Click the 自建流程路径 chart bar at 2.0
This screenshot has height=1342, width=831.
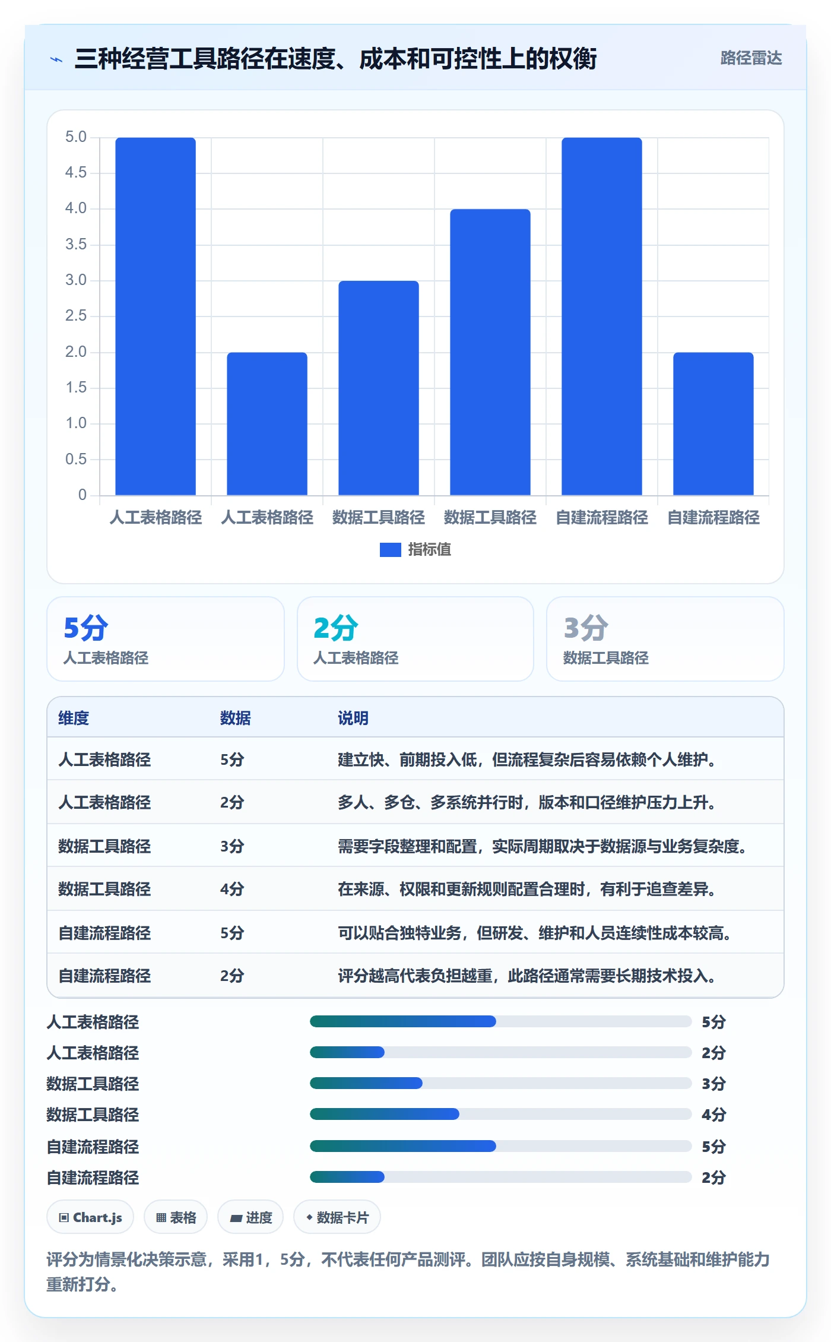click(713, 423)
